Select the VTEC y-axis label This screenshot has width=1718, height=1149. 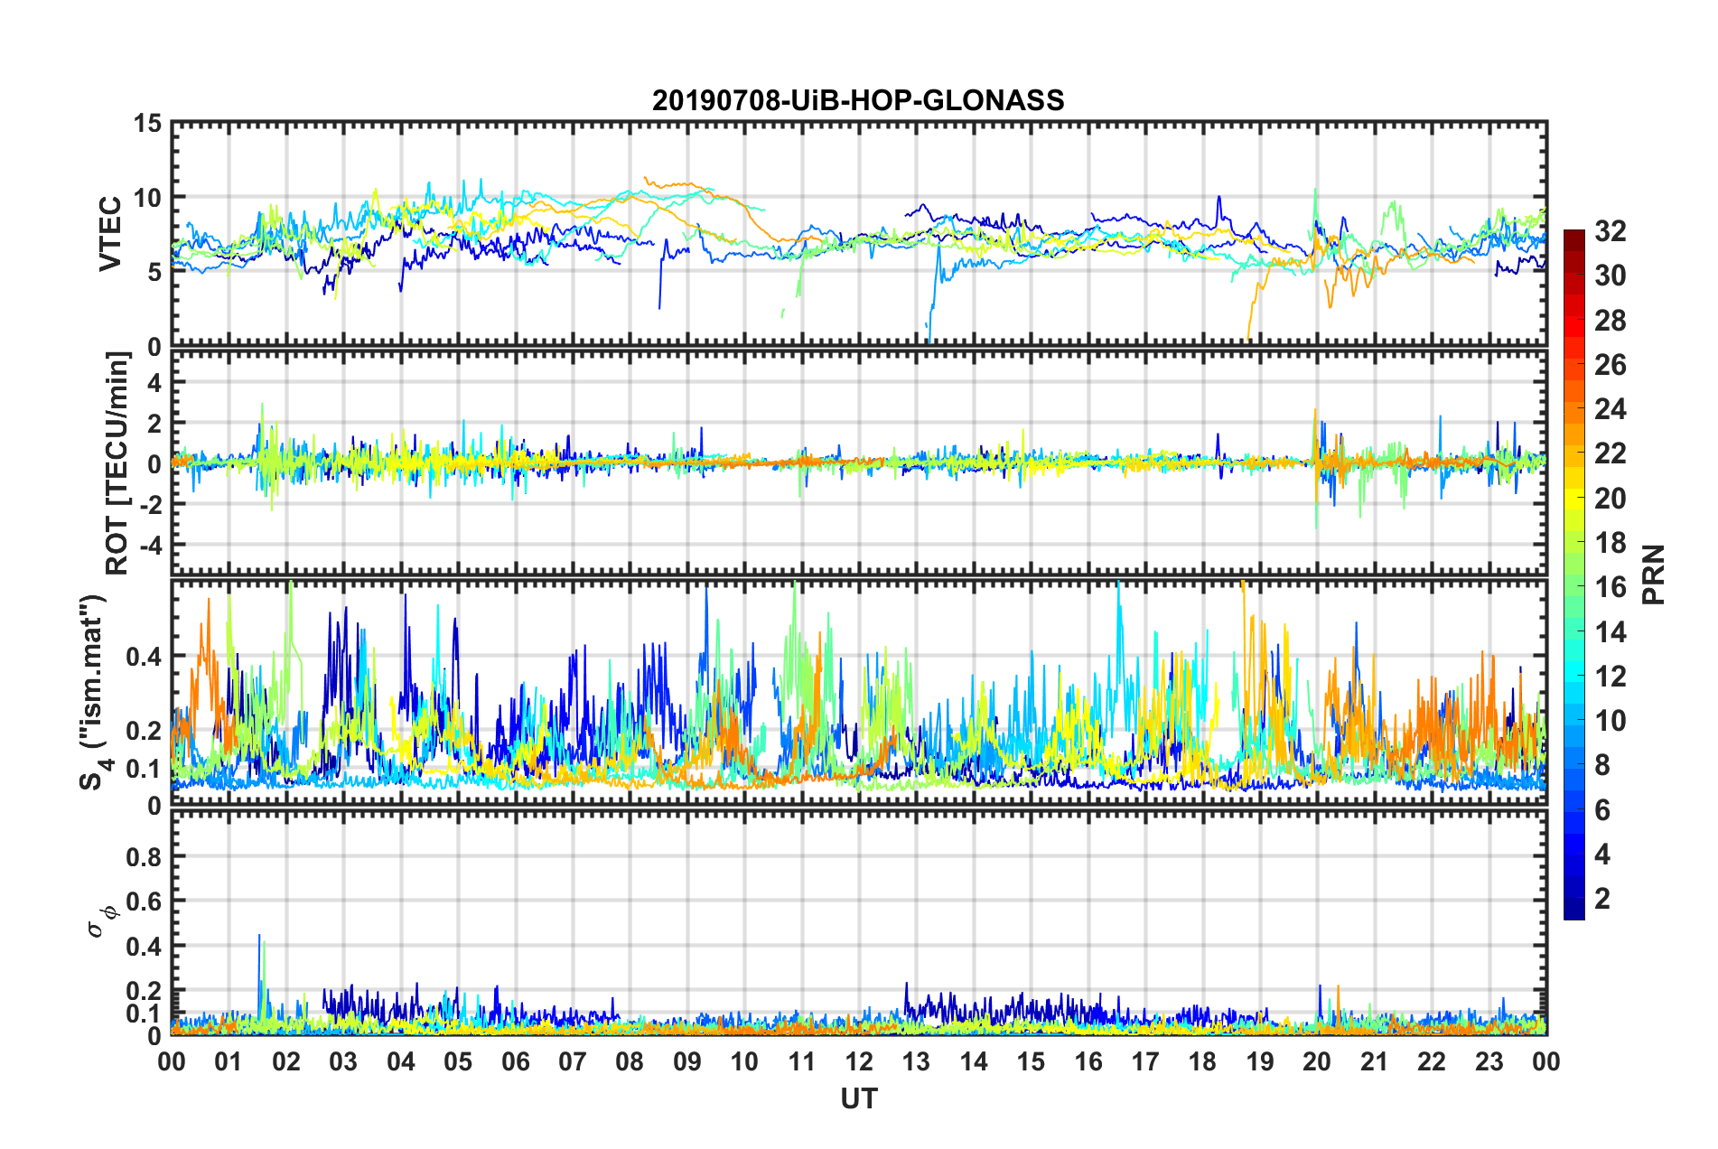tap(109, 234)
